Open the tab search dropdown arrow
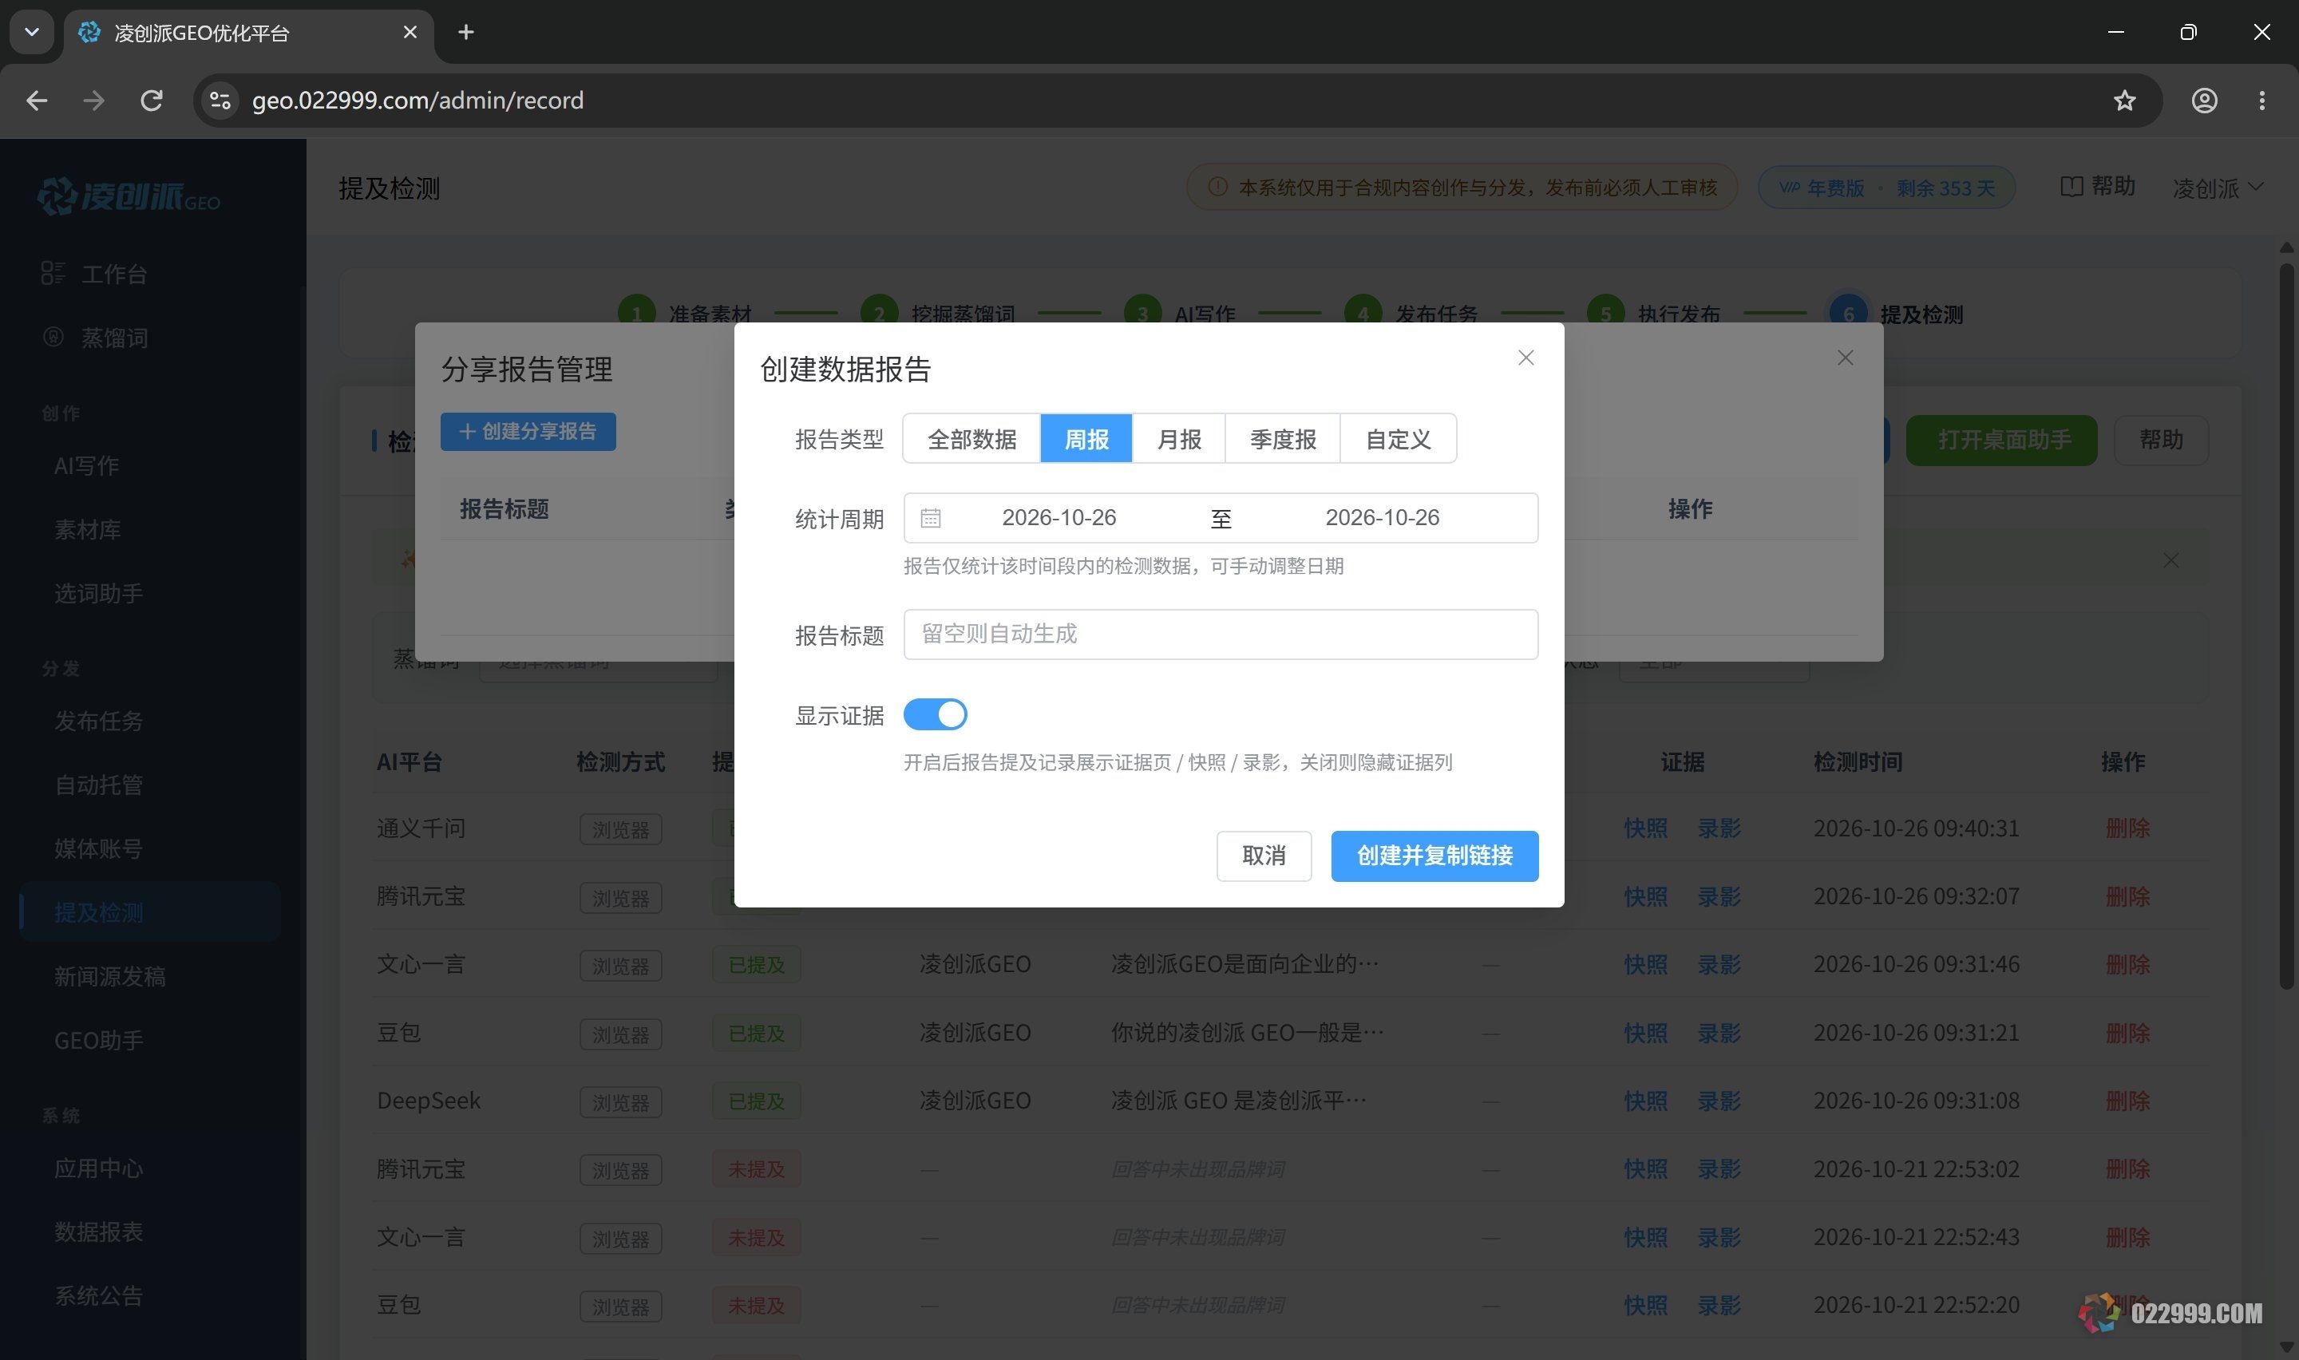 tap(31, 32)
